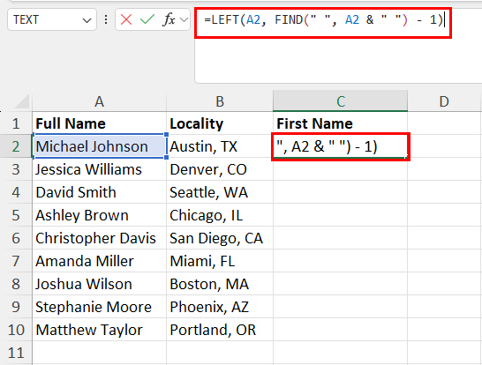Screen dimensions: 482x365
Task: Click the First Name header cell
Action: 340,123
